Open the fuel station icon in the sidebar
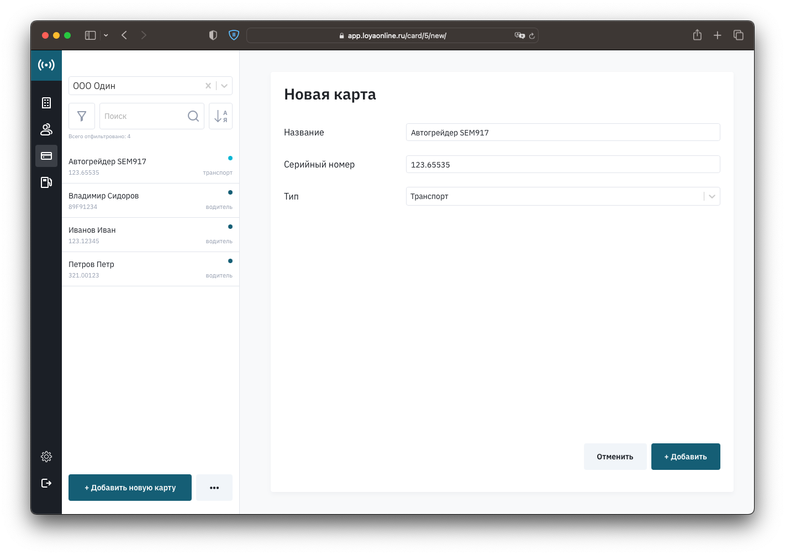 point(46,182)
